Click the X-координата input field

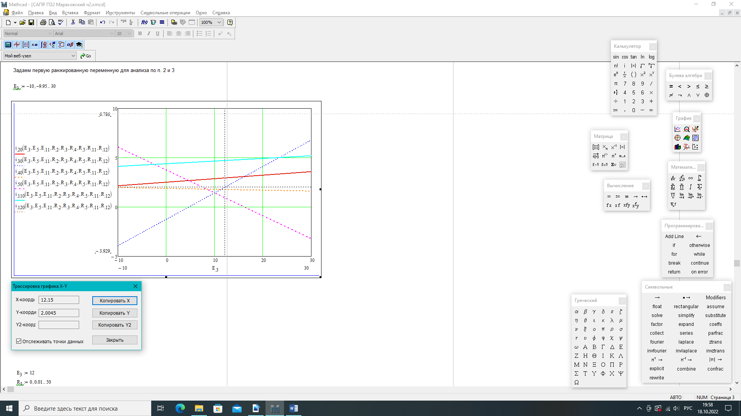59,300
